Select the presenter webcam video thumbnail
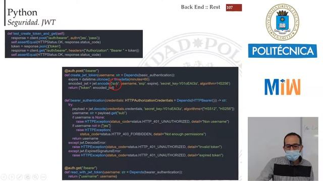The image size is (323, 181). pos(283,149)
